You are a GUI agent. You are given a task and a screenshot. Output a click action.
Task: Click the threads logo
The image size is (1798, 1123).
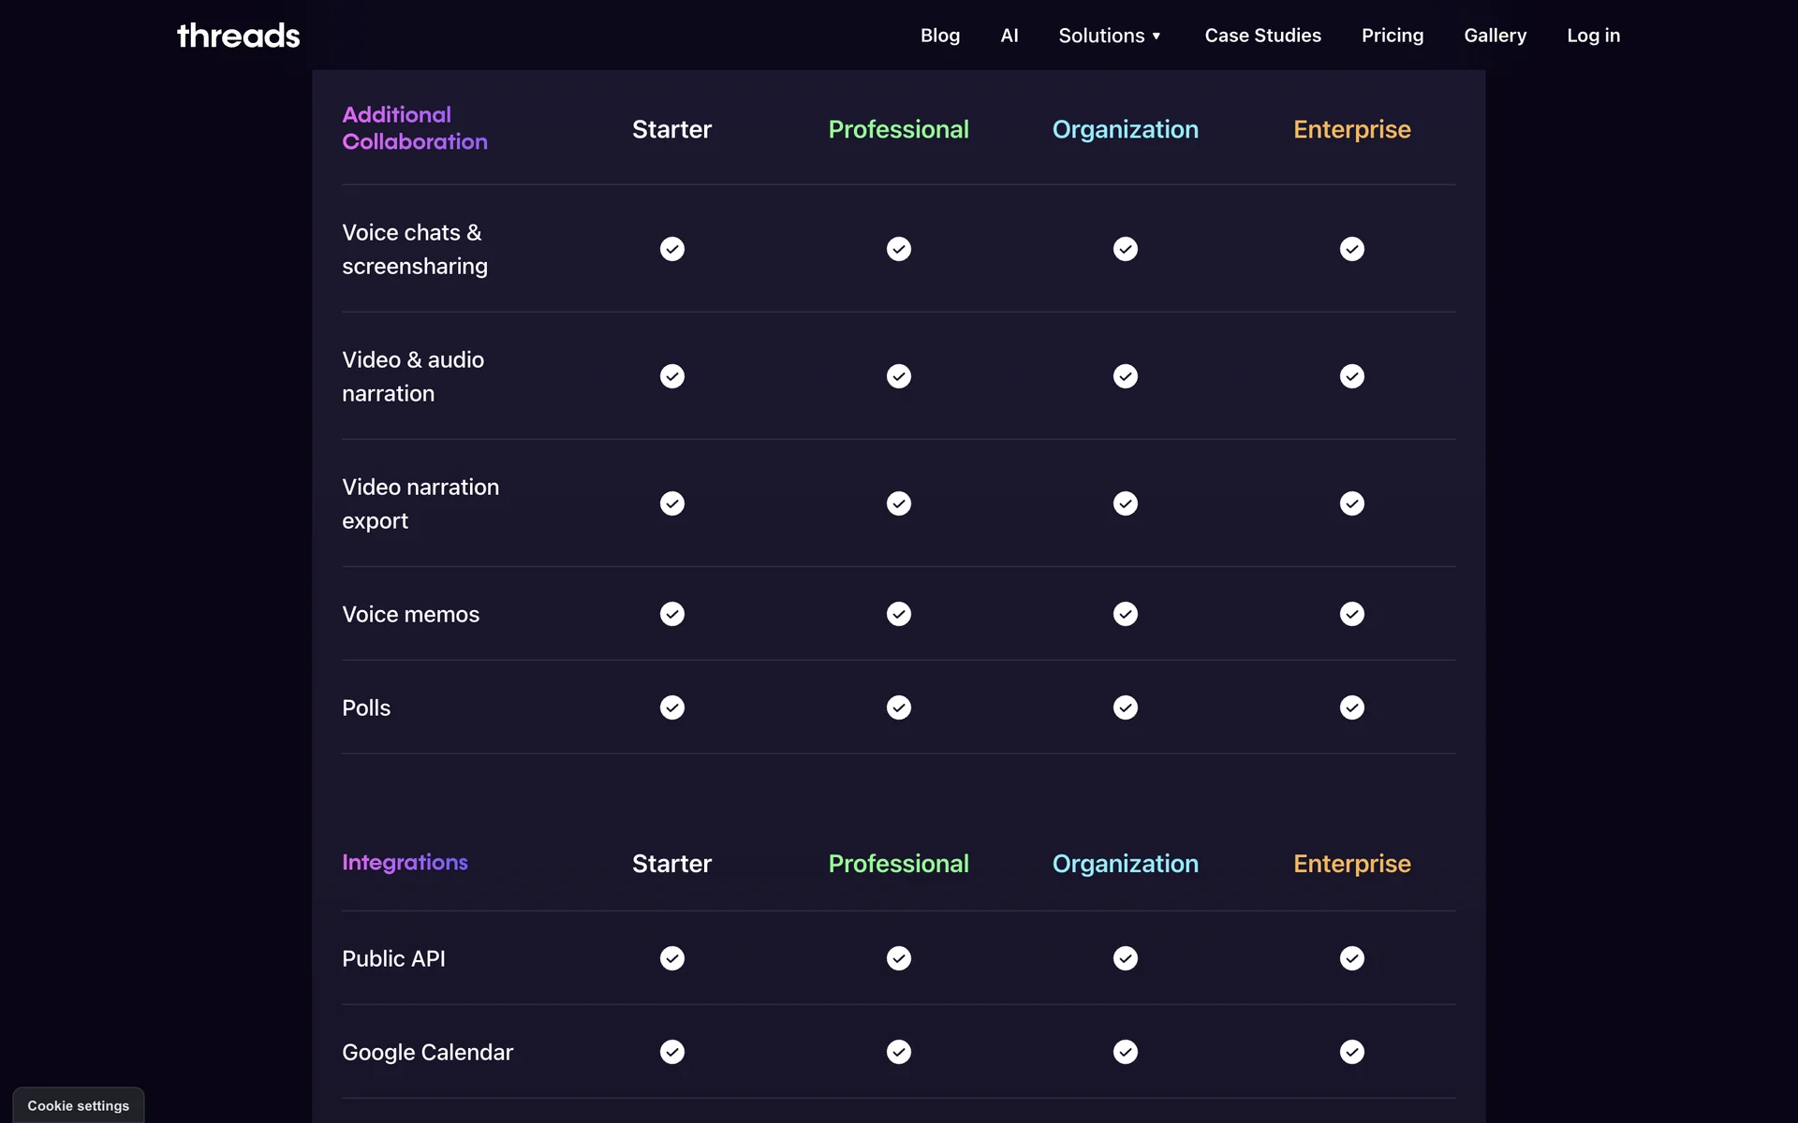tap(238, 36)
